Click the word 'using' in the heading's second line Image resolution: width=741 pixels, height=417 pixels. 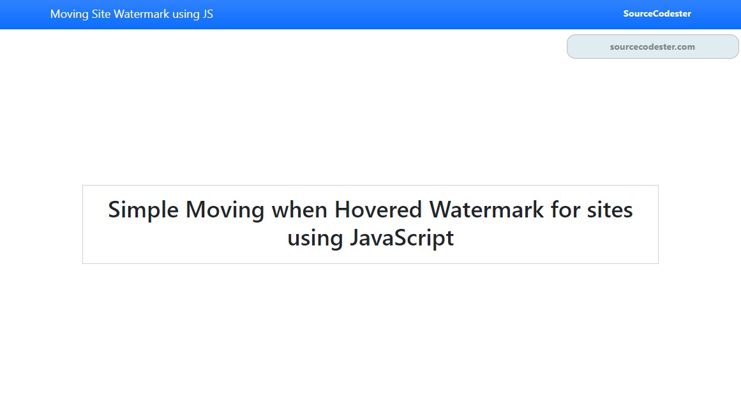point(315,238)
